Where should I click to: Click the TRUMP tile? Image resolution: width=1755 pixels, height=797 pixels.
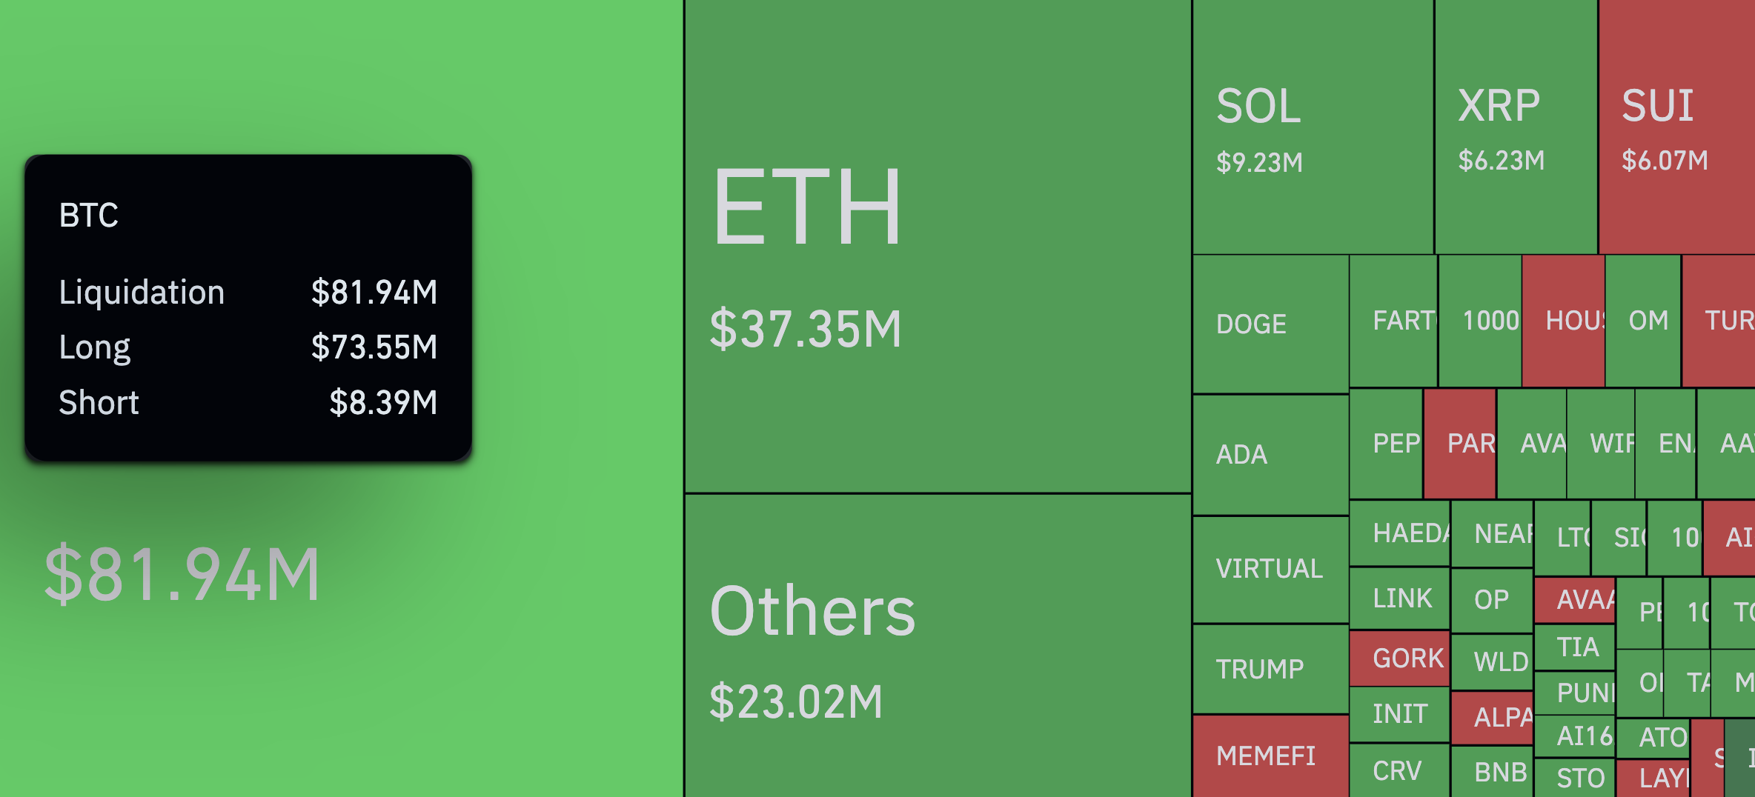point(1270,670)
